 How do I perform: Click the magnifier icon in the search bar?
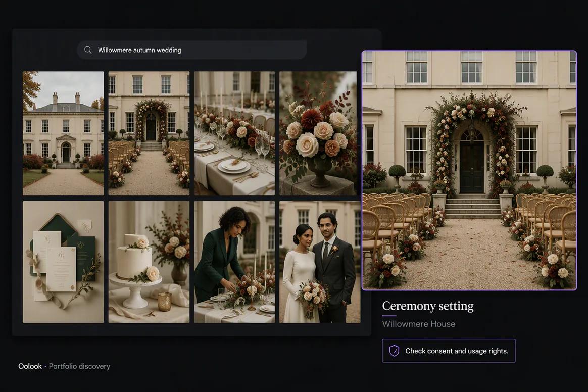click(x=88, y=50)
